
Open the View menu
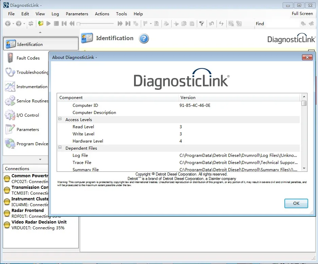coord(40,14)
